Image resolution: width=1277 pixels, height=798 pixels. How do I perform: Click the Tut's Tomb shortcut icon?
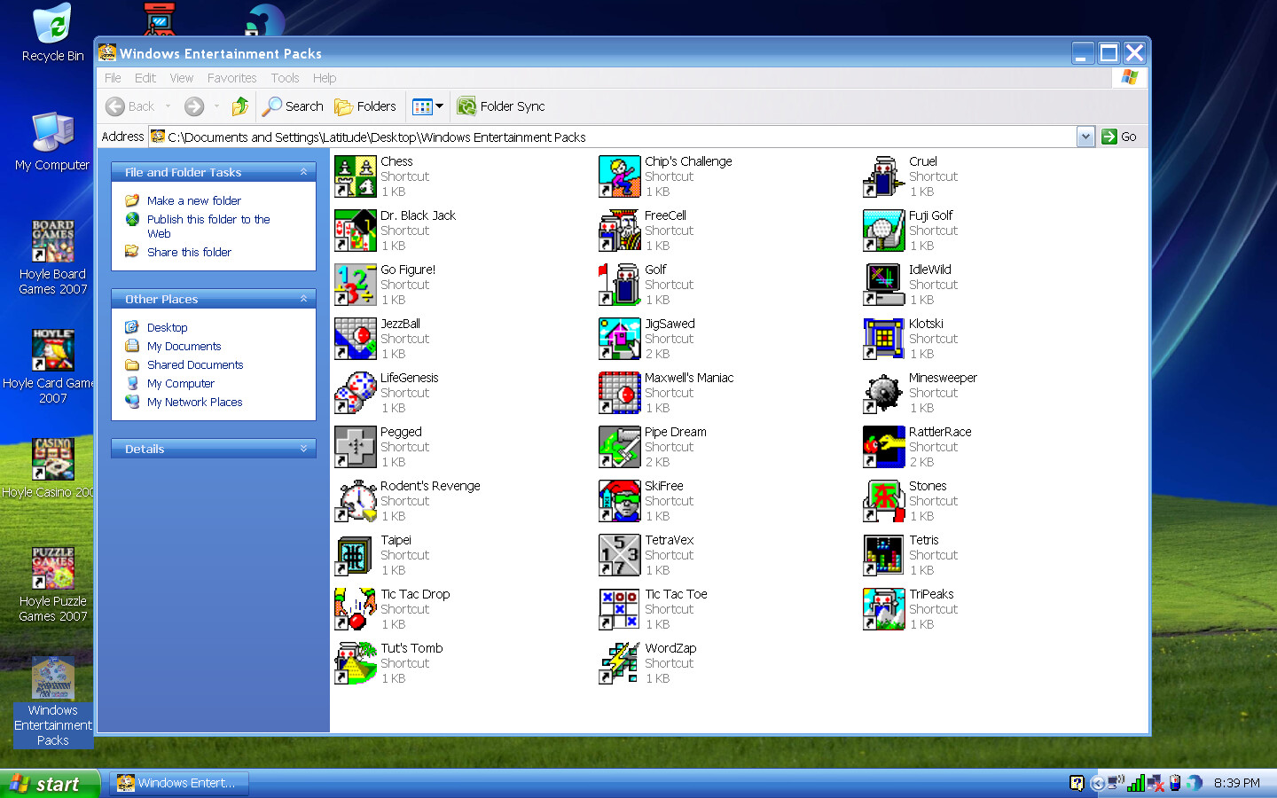pyautogui.click(x=356, y=663)
